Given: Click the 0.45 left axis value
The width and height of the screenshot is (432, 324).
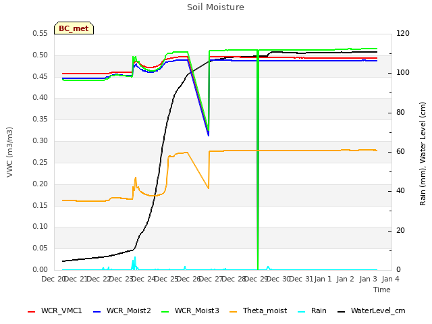Looking at the screenshot, I should (40, 76).
